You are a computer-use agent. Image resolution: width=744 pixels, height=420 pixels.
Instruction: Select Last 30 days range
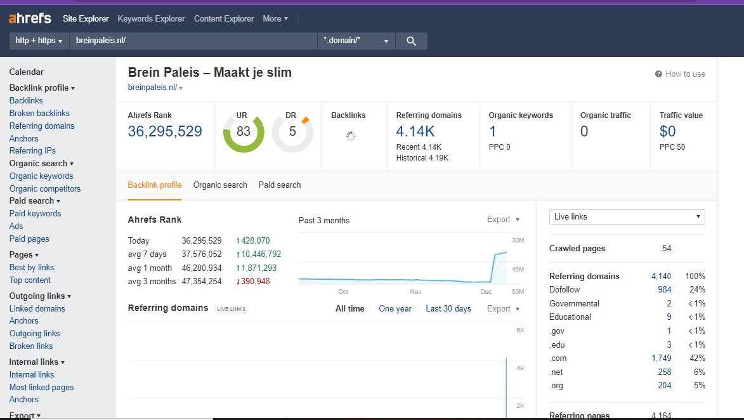coord(448,309)
